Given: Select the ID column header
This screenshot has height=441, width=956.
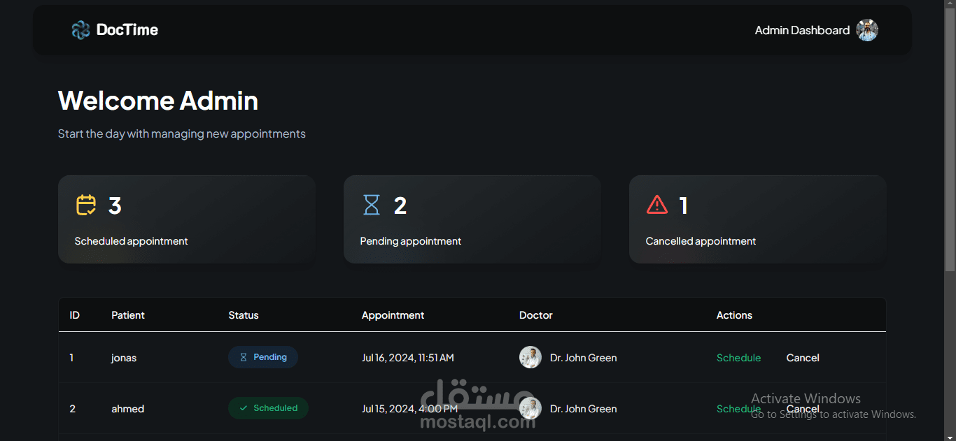Looking at the screenshot, I should (x=74, y=315).
